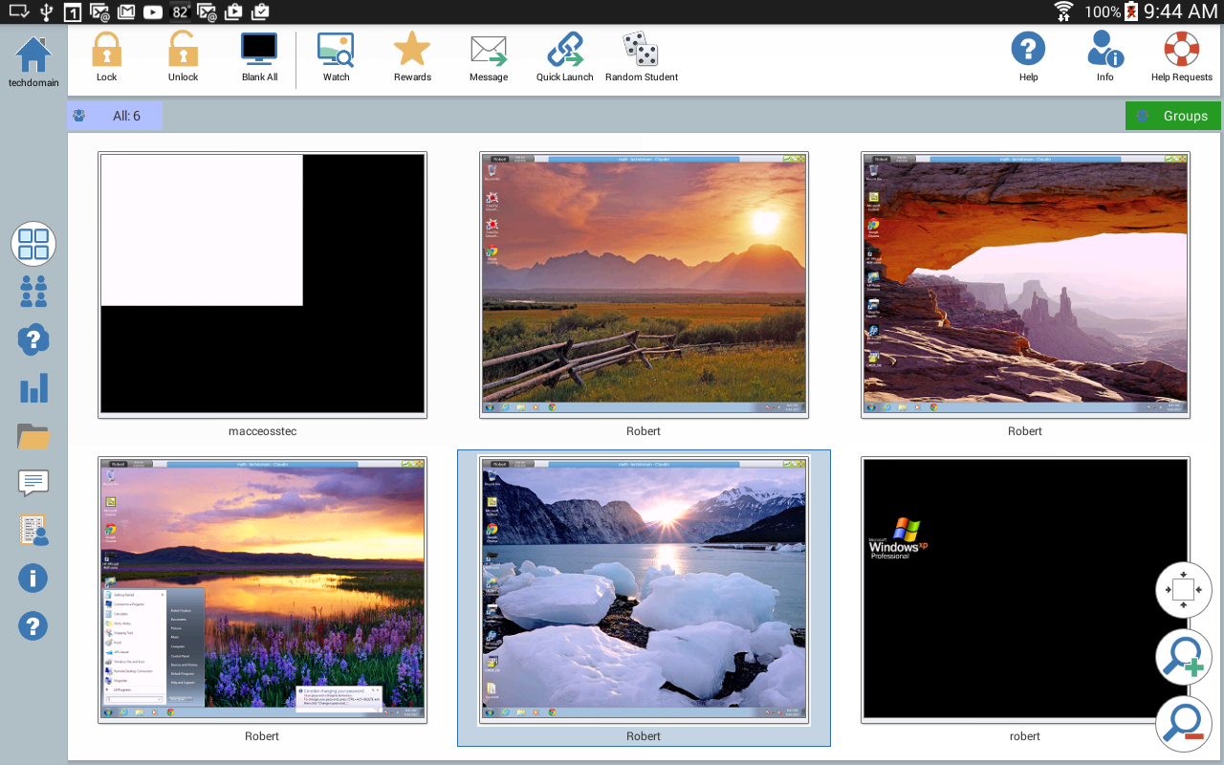Viewport: 1224px width, 765px height.
Task: Open Quick Launch link tool
Action: point(564,52)
